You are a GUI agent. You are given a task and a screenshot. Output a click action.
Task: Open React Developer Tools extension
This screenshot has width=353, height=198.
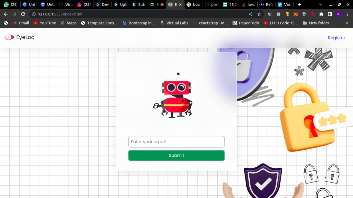tap(279, 14)
